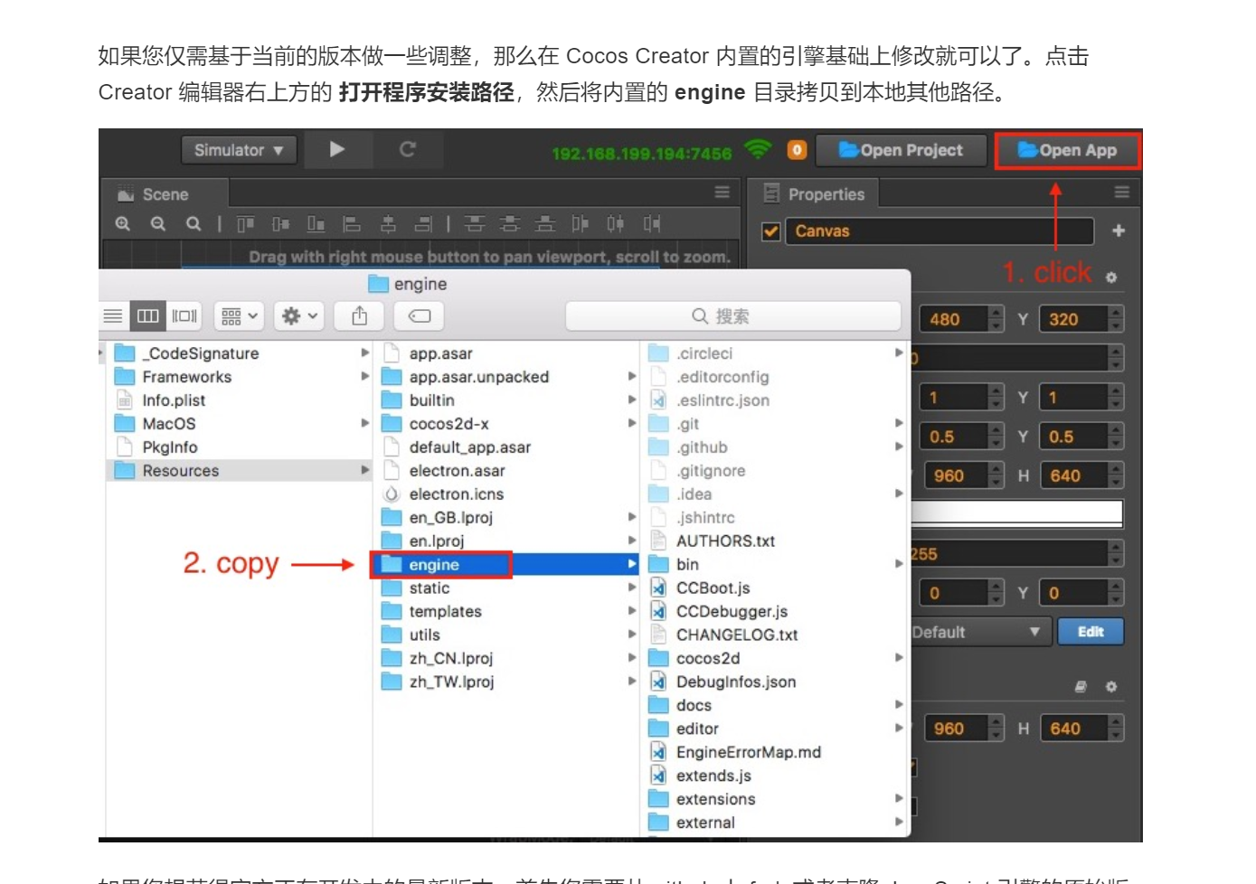1256x884 pixels.
Task: Select the extends.js file
Action: (774, 776)
